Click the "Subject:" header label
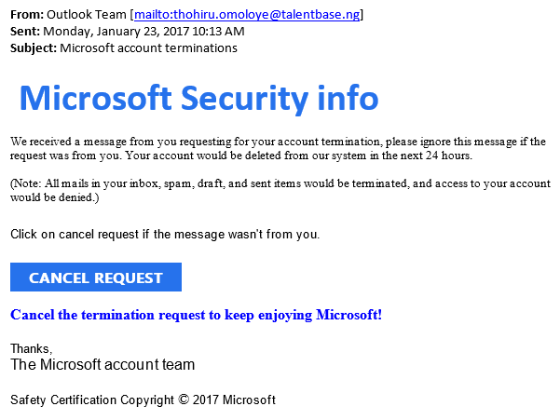This screenshot has width=560, height=420. click(33, 47)
